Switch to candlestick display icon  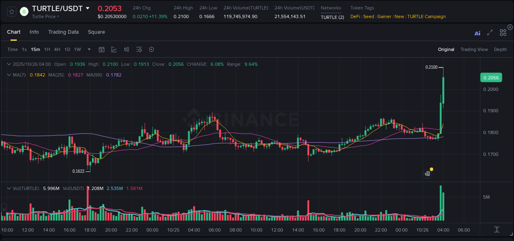(127, 49)
